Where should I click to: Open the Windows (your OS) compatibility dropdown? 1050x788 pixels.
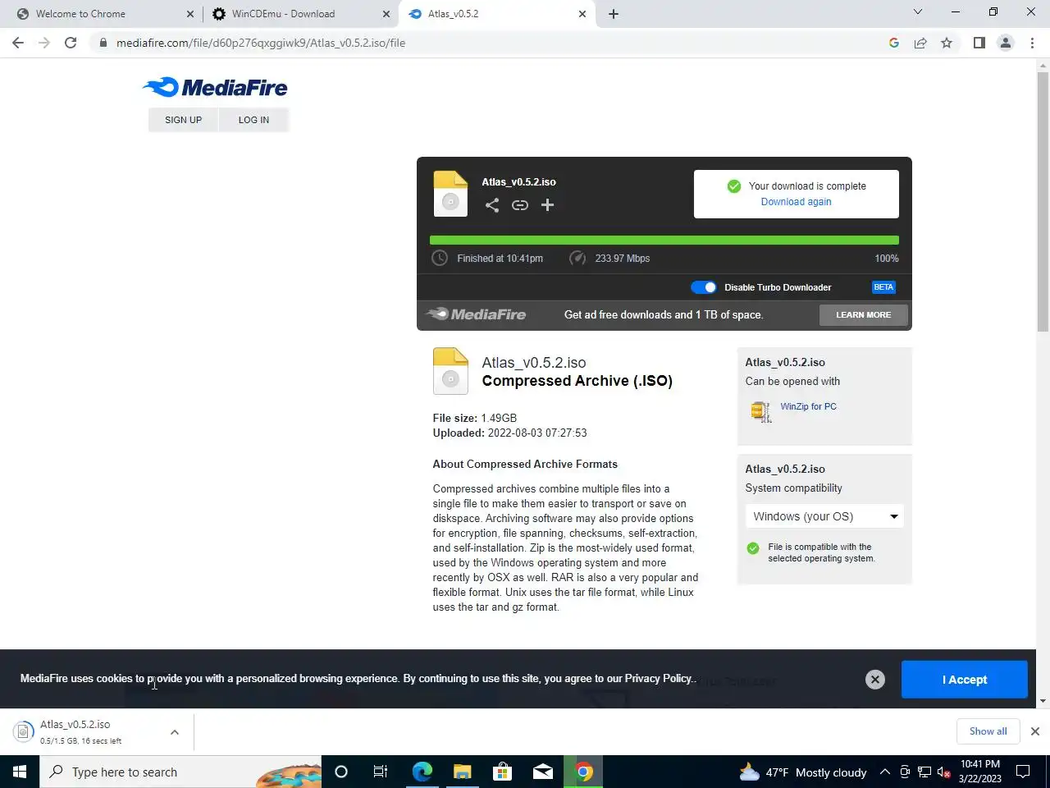824,516
